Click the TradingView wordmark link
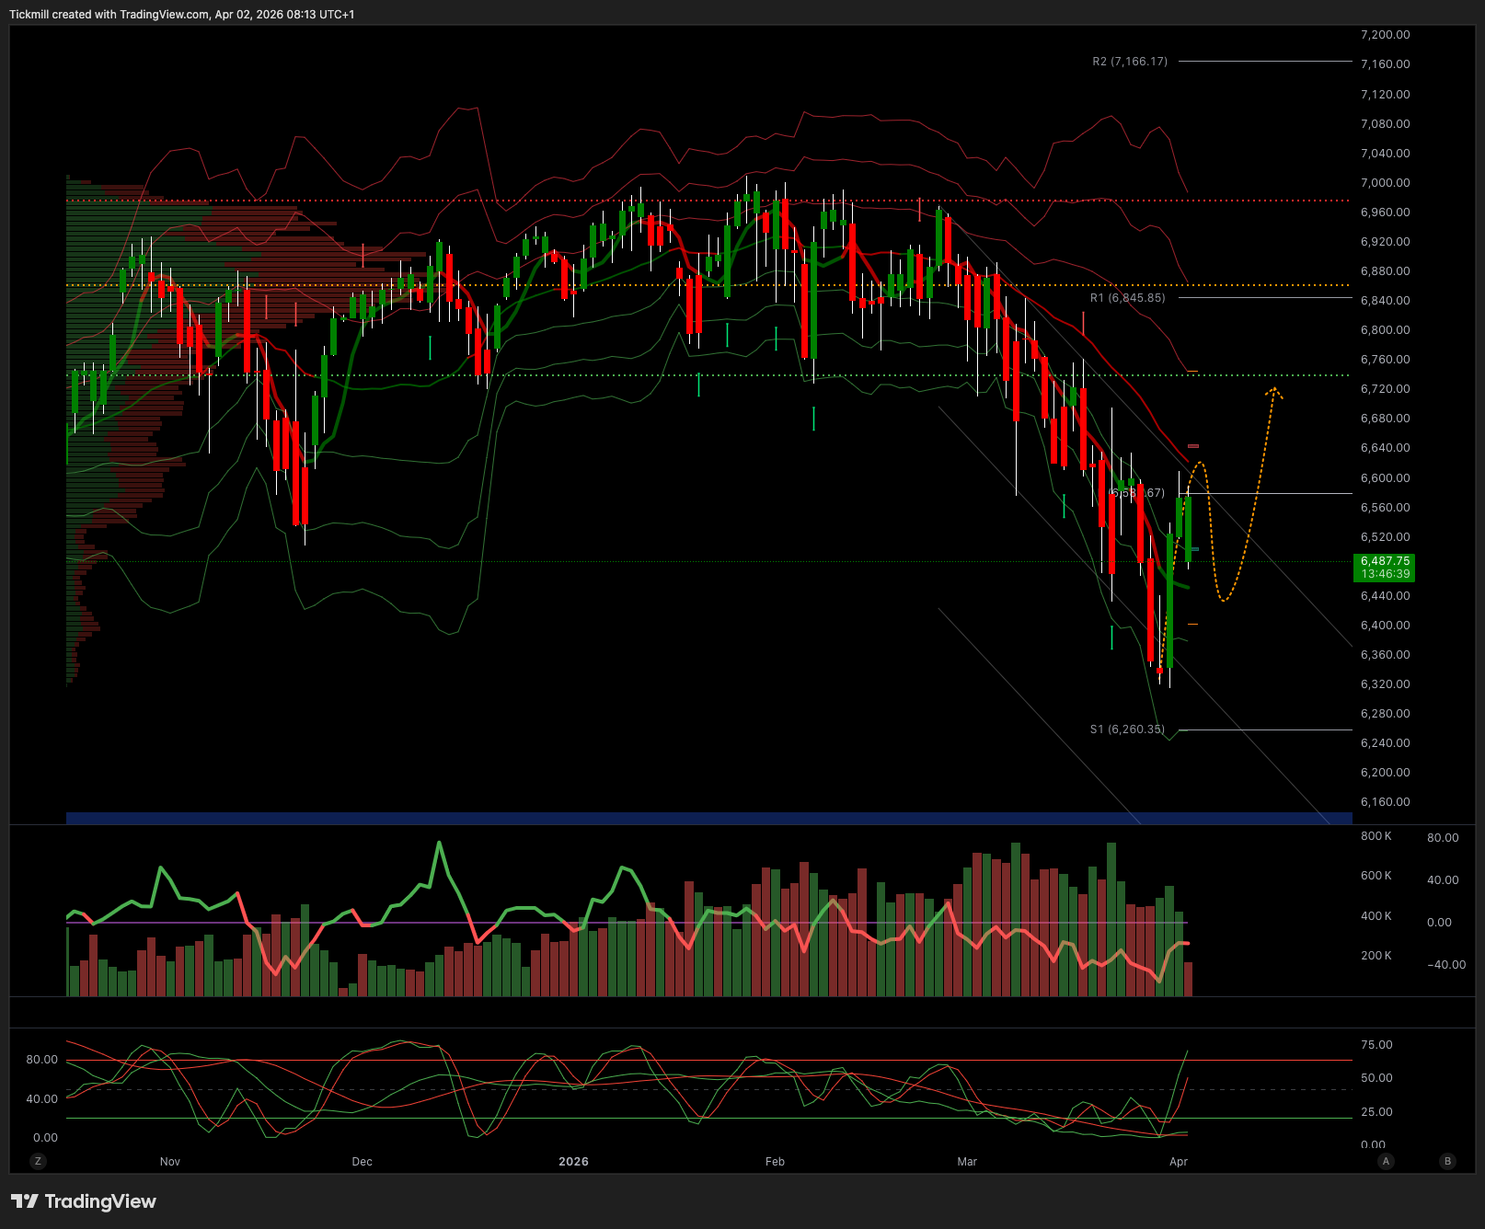The height and width of the screenshot is (1229, 1485). (100, 1201)
